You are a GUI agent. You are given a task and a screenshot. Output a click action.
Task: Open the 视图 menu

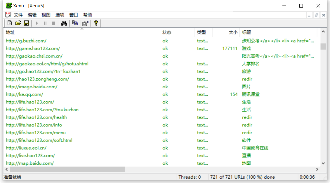point(46,15)
